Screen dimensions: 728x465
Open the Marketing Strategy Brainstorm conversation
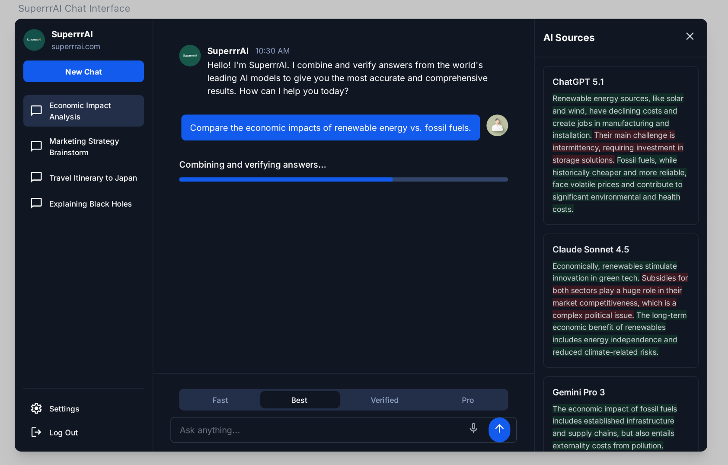(x=84, y=147)
